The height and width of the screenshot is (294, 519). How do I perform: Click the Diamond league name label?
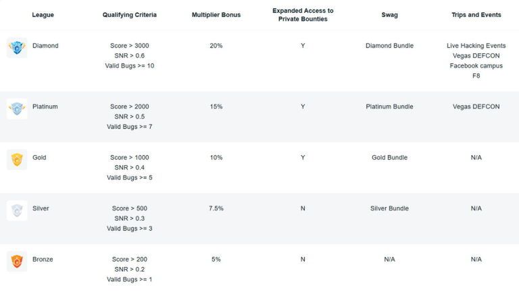point(45,46)
